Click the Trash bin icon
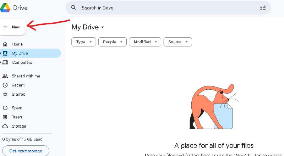Image resolution: width=284 pixels, height=156 pixels. pyautogui.click(x=5, y=117)
